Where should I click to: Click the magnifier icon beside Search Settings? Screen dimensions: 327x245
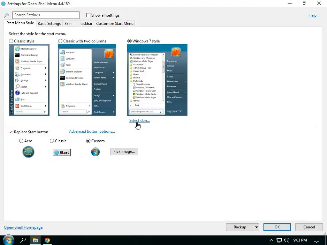[x=6, y=15]
